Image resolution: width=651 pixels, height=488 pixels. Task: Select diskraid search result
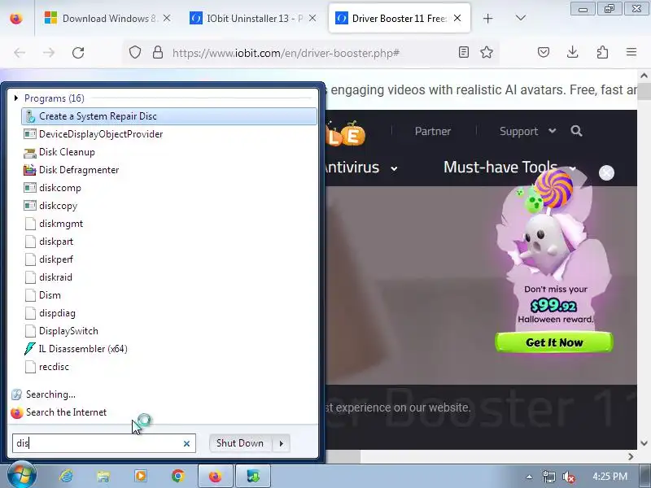click(x=55, y=277)
